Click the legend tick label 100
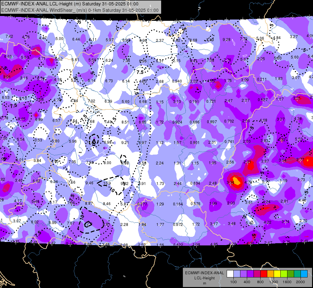This screenshot has width=313, height=288. (233, 282)
